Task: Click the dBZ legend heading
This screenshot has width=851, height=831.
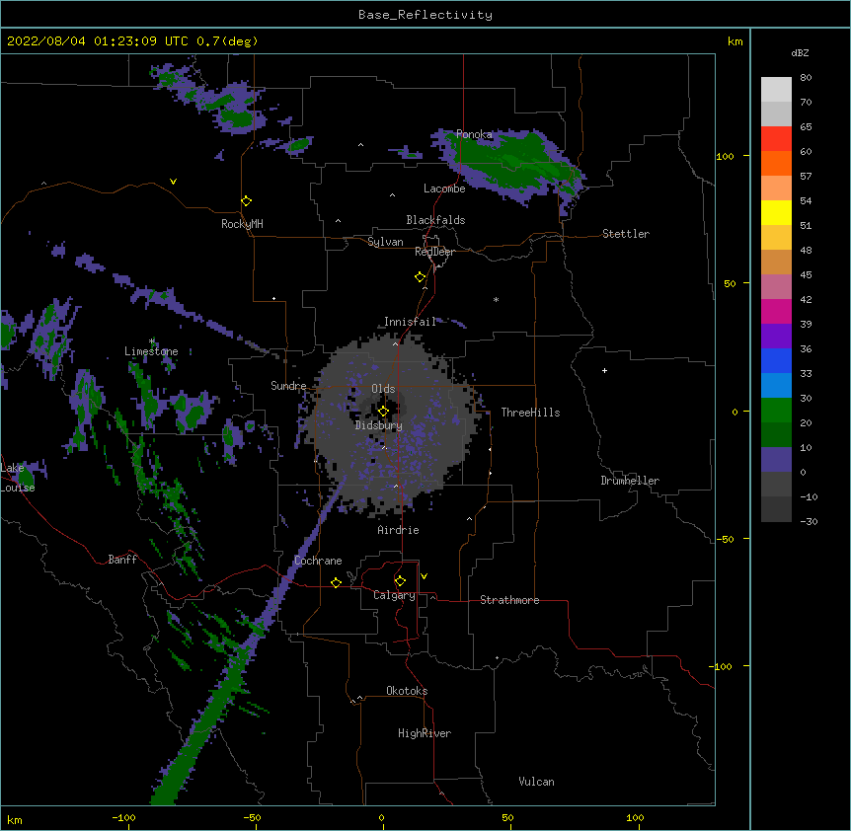Action: (x=800, y=52)
